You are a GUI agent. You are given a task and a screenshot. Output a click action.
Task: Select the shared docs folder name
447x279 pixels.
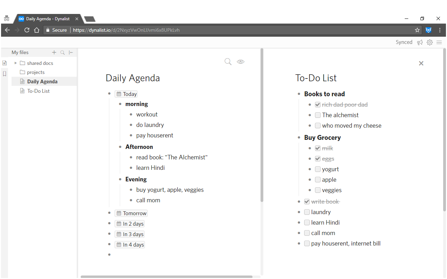click(x=40, y=63)
